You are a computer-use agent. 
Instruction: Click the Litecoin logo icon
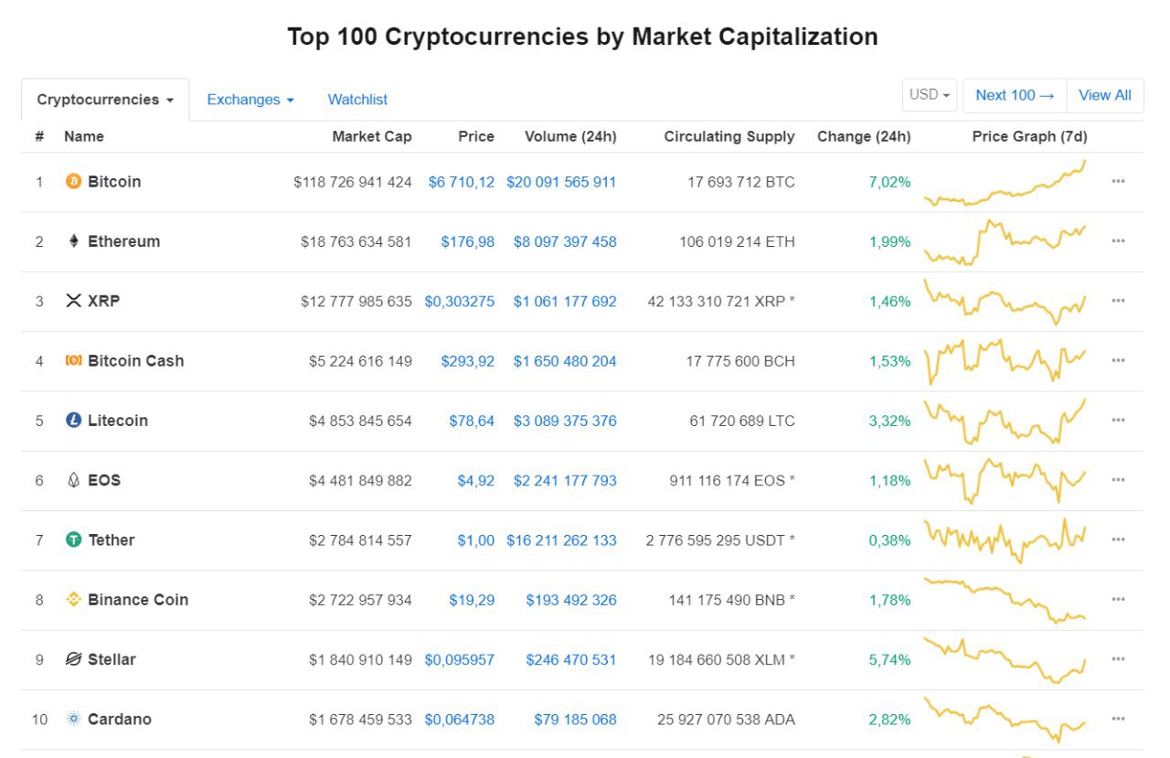pyautogui.click(x=74, y=421)
